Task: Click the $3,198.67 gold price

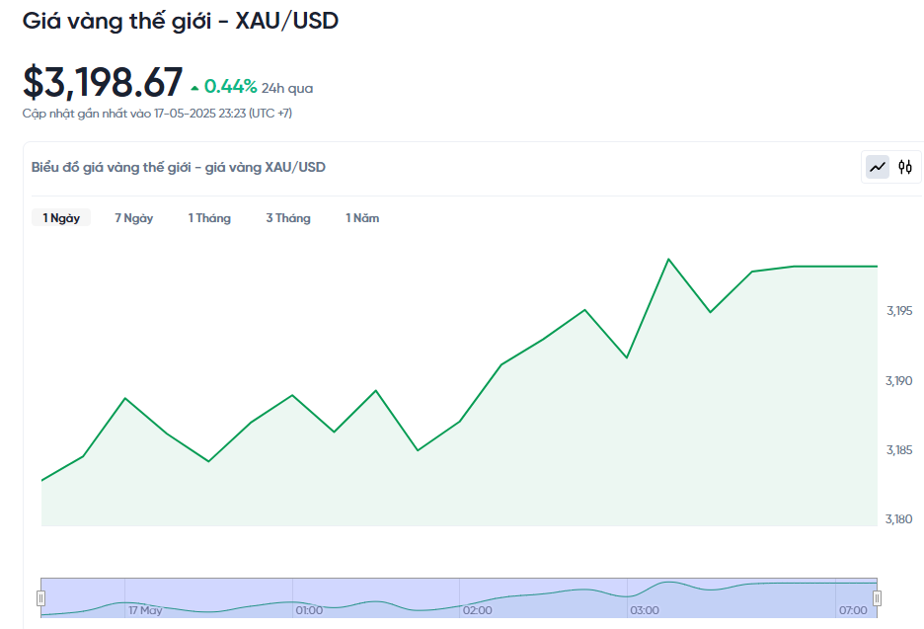Action: 103,83
